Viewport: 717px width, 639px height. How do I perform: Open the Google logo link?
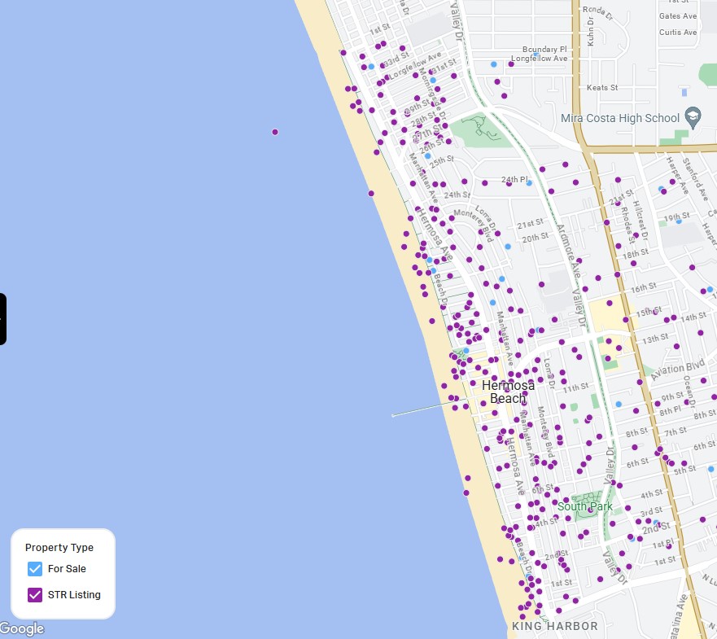[22, 629]
